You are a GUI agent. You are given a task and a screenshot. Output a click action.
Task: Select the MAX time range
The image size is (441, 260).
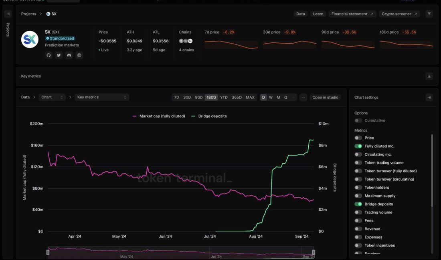coord(250,97)
